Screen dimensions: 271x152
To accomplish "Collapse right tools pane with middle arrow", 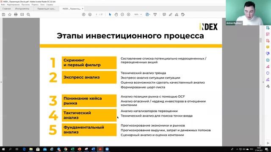I will click(263, 82).
